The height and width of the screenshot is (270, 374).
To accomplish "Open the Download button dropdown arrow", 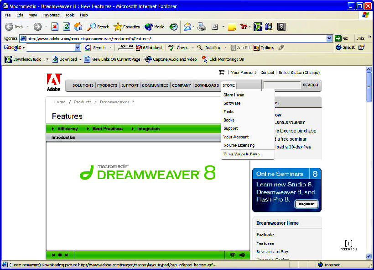I will coord(80,59).
